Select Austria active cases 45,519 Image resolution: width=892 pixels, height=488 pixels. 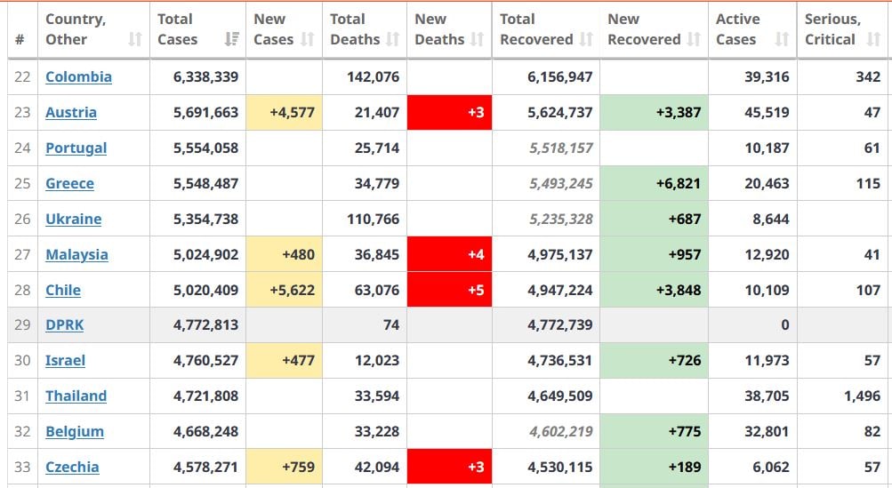point(767,113)
